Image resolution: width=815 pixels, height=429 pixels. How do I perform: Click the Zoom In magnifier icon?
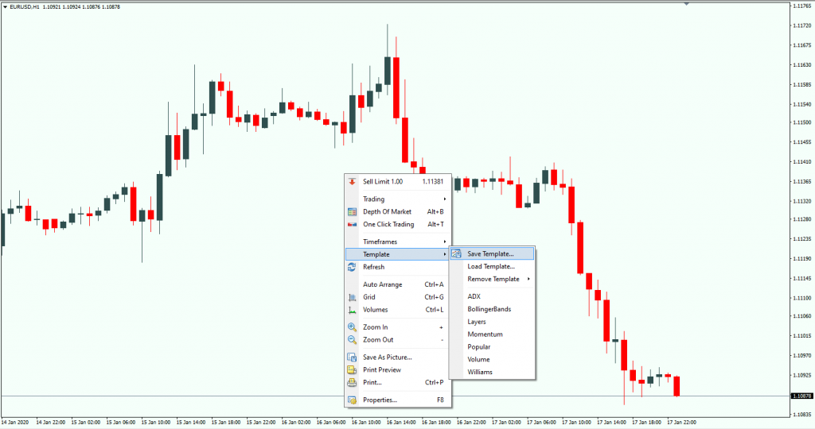352,327
